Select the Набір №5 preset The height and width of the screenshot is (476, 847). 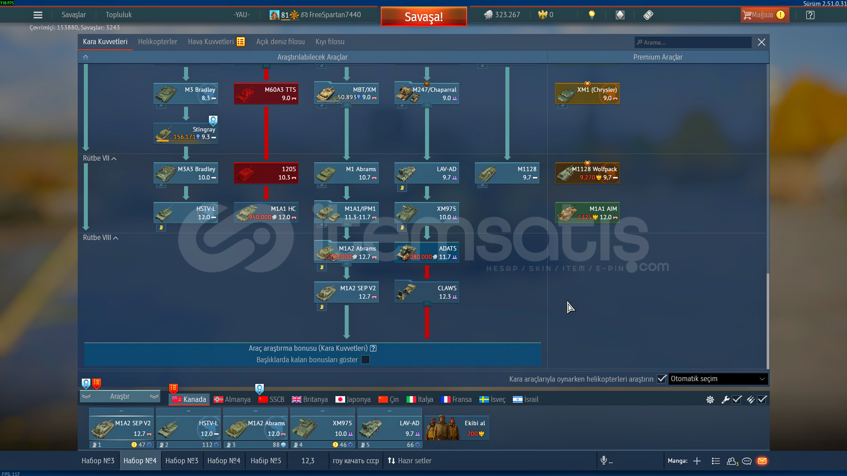pyautogui.click(x=266, y=461)
